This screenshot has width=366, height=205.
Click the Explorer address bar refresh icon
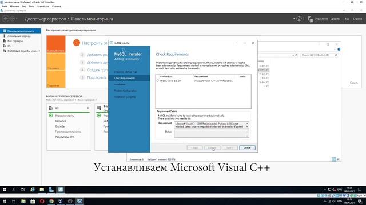click(296, 55)
